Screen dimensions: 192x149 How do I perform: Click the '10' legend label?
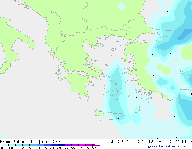38,148
